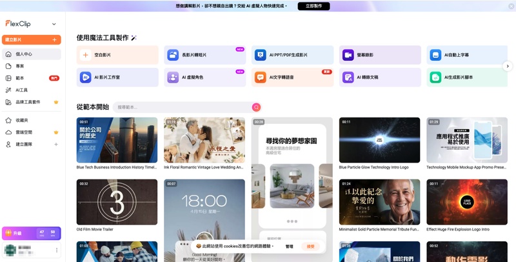Open Blue Particle Glow Technology Intro Logo thumbnail
This screenshot has height=262, width=516.
pyautogui.click(x=379, y=140)
